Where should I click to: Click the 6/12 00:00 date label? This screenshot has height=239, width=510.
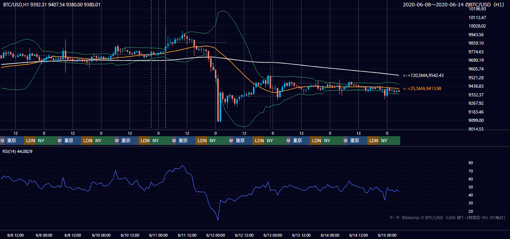coord(215,235)
